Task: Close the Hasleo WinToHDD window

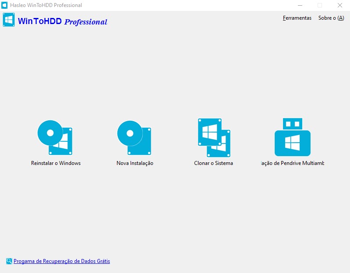Action: click(x=340, y=5)
